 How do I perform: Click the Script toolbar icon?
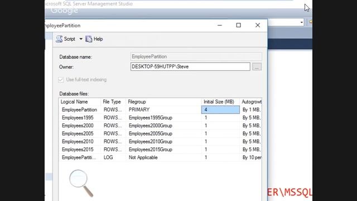[59, 39]
